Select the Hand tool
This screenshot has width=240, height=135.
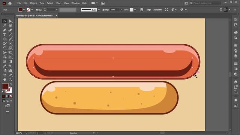pyautogui.click(x=4, y=79)
